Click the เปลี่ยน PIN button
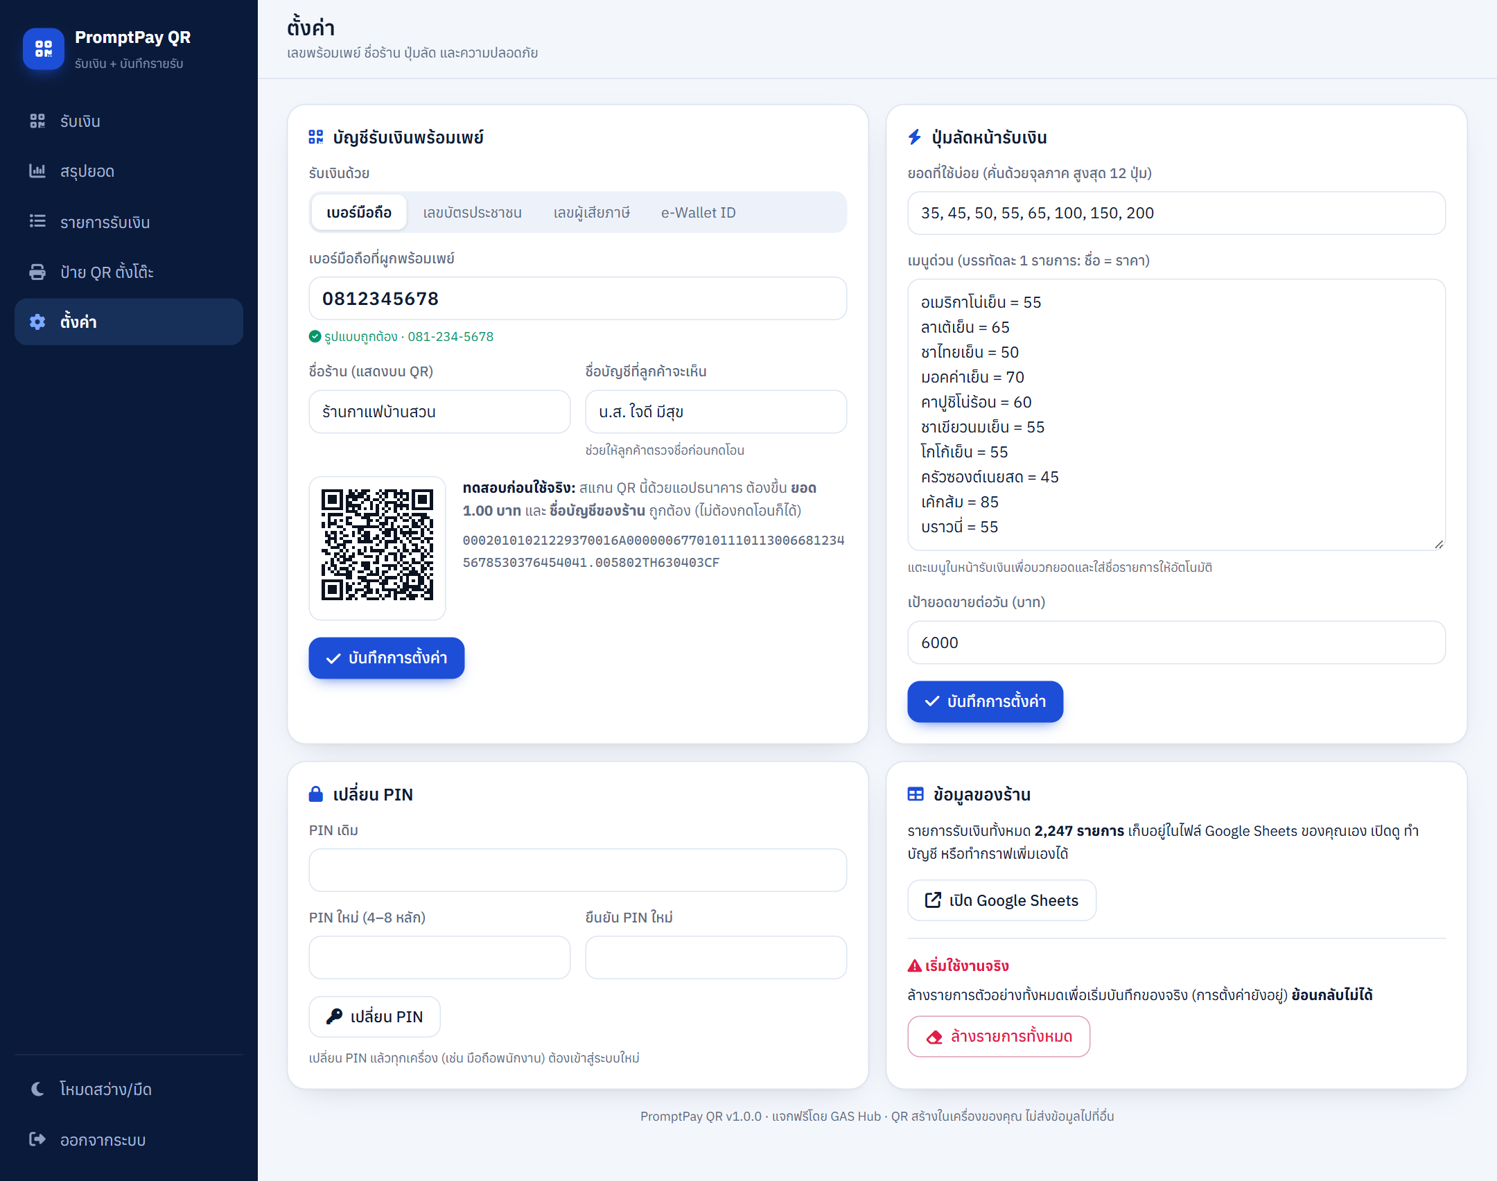 pyautogui.click(x=374, y=1017)
